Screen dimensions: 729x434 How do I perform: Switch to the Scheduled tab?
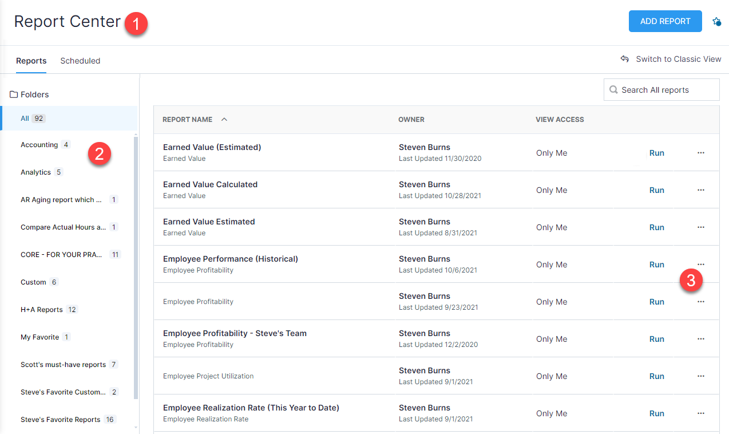80,61
